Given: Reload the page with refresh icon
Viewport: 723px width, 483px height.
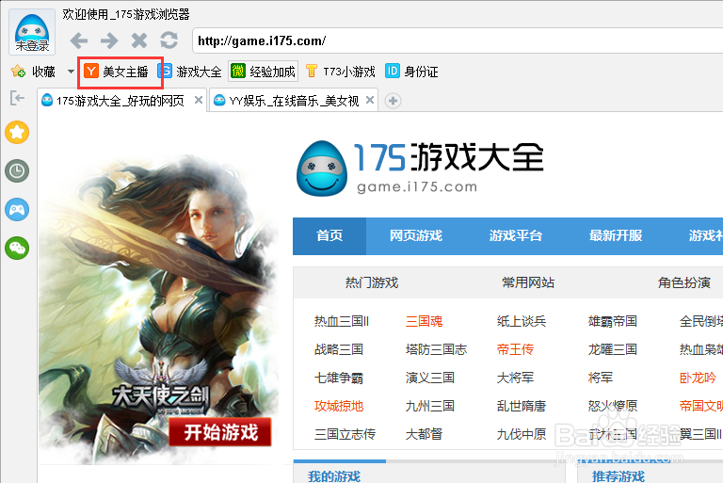Looking at the screenshot, I should (169, 40).
